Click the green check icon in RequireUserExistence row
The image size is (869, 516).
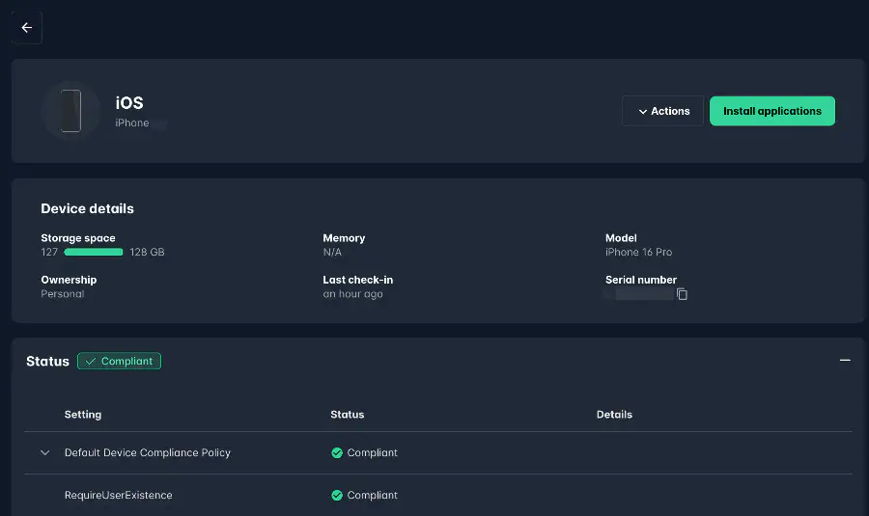tap(337, 496)
